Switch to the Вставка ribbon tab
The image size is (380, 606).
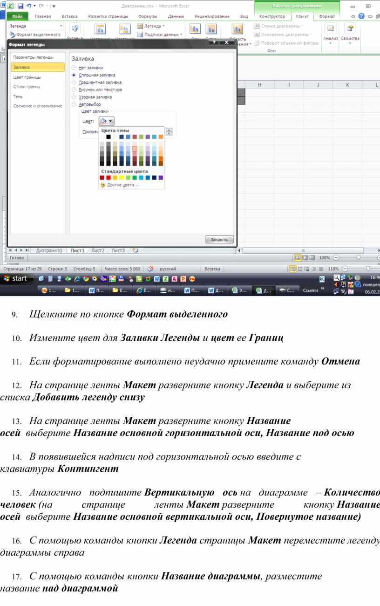pos(70,16)
